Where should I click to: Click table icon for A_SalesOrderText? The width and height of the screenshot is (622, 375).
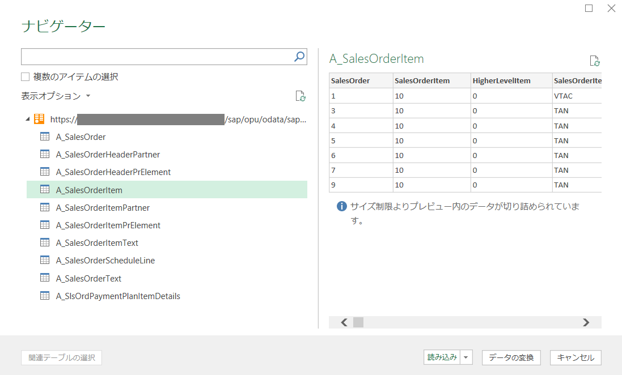(45, 278)
